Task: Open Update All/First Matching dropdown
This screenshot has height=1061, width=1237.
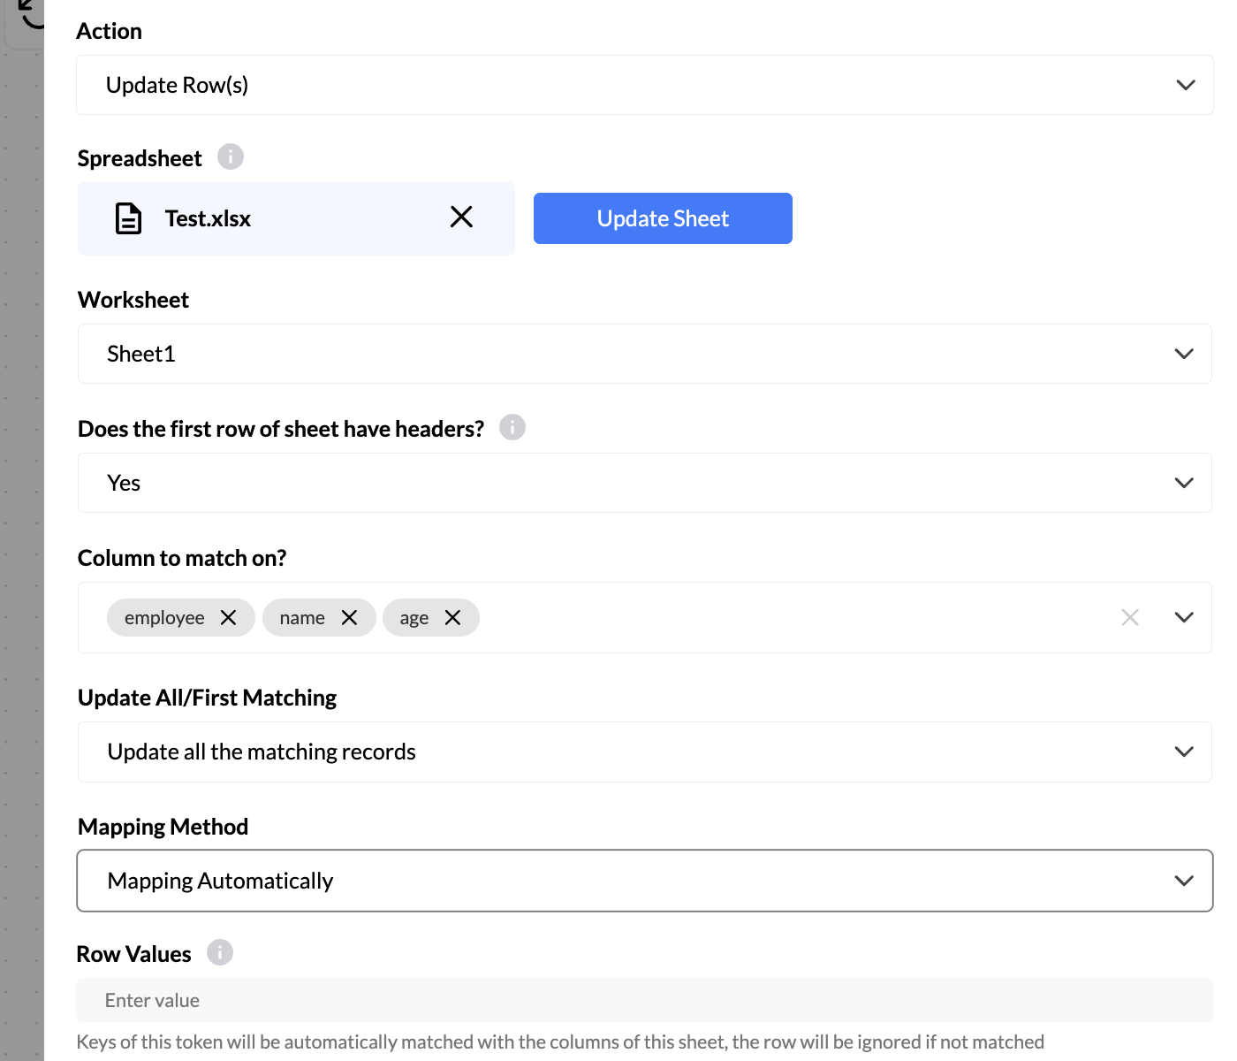Action: pyautogui.click(x=644, y=752)
